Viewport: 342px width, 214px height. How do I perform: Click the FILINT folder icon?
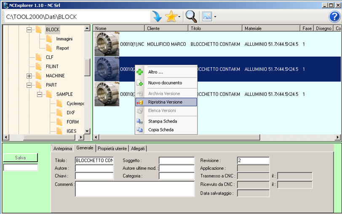pyautogui.click(x=39, y=66)
